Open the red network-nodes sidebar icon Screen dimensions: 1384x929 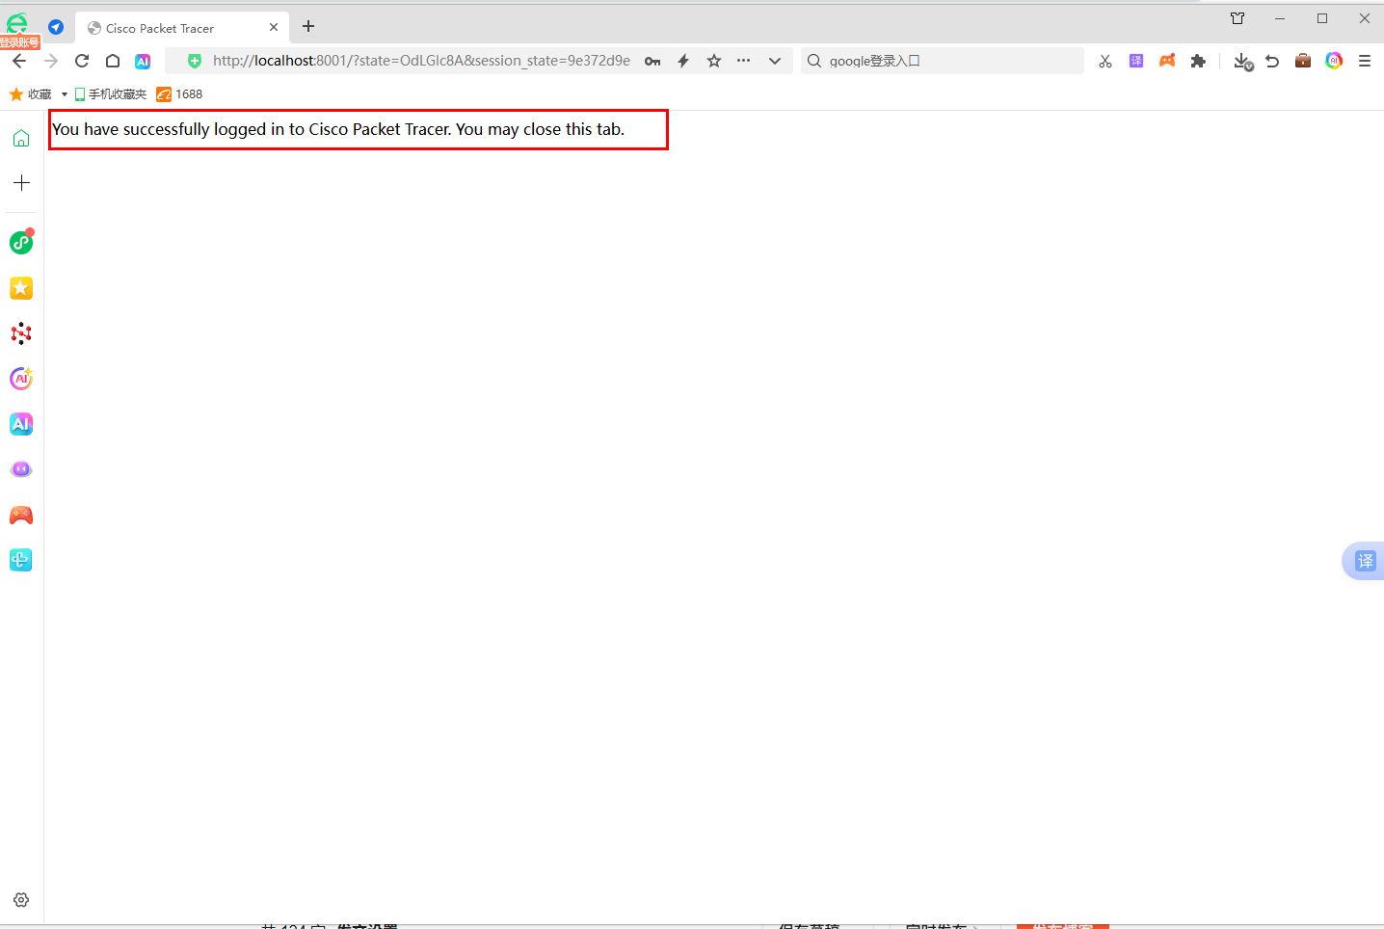pos(21,333)
